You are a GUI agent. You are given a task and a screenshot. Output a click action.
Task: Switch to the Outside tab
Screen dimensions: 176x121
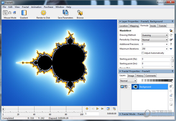(163, 26)
